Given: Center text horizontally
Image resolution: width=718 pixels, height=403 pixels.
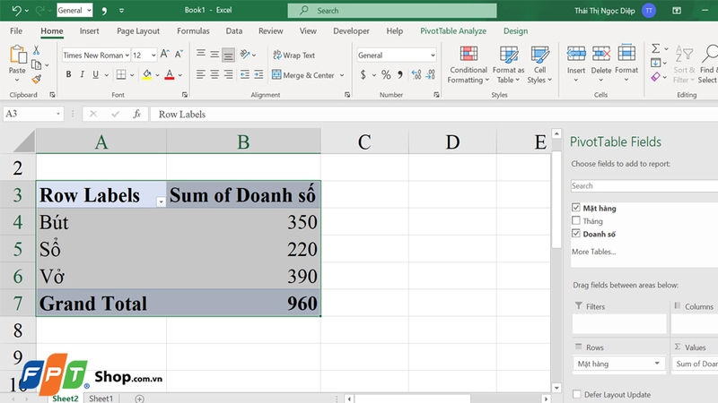Looking at the screenshot, I should (215, 74).
